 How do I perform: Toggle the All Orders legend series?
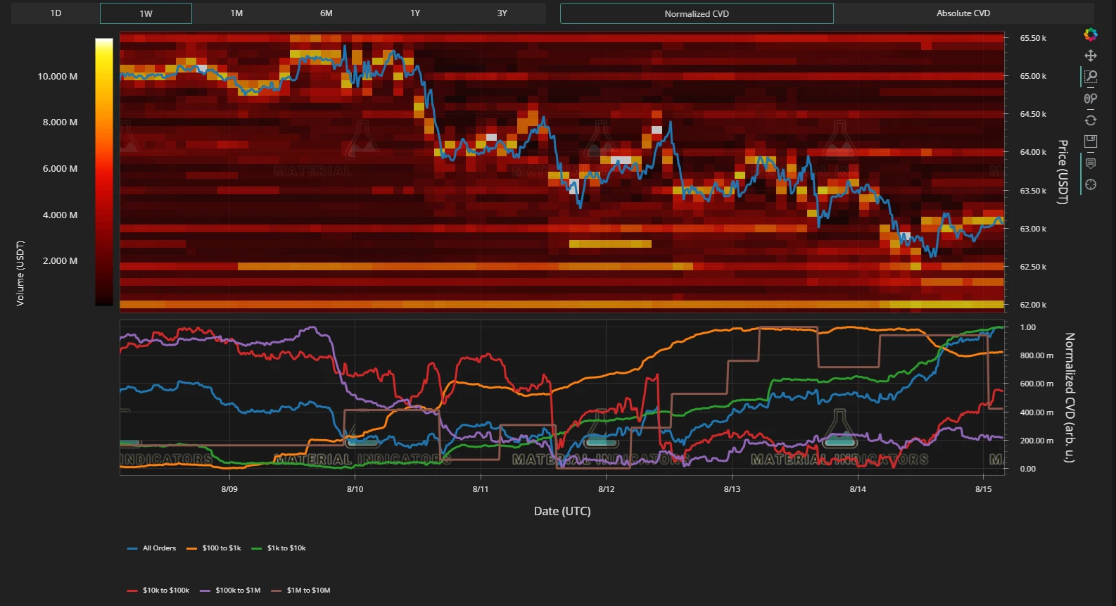click(152, 548)
